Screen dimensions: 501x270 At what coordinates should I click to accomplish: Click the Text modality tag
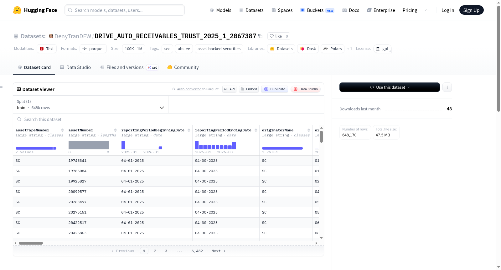click(x=47, y=49)
